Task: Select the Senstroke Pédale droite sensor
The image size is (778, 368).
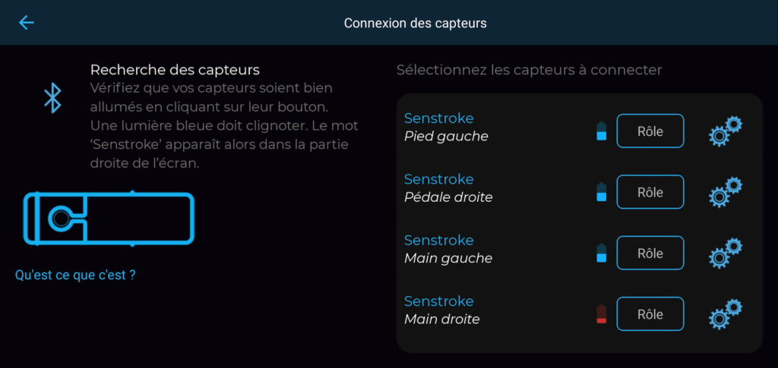Action: coord(579,192)
